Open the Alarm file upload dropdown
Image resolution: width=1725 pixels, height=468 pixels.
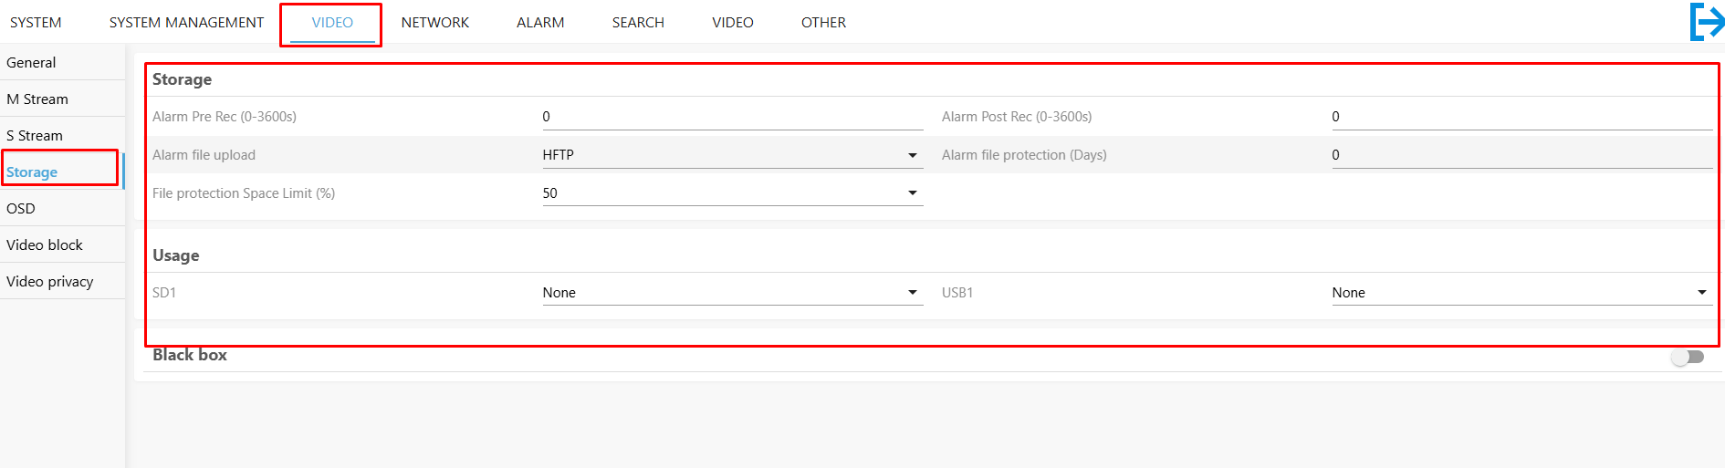[x=733, y=155]
